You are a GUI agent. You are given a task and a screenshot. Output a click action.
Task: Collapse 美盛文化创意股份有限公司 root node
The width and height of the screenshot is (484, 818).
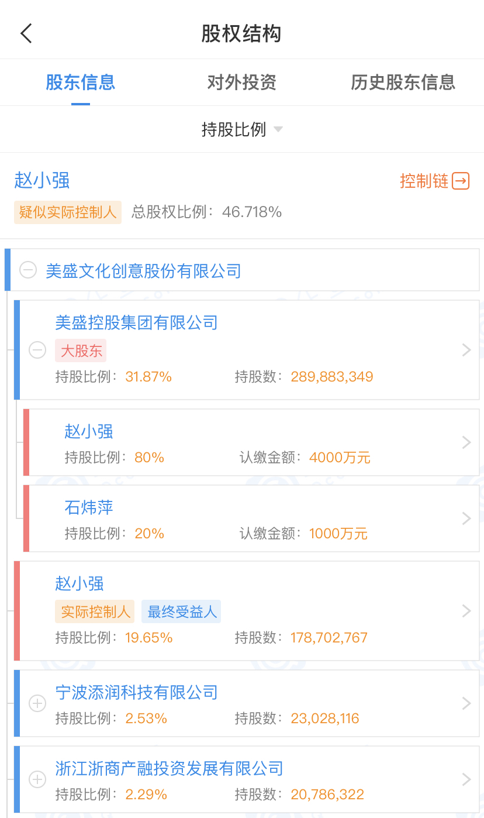tap(28, 270)
